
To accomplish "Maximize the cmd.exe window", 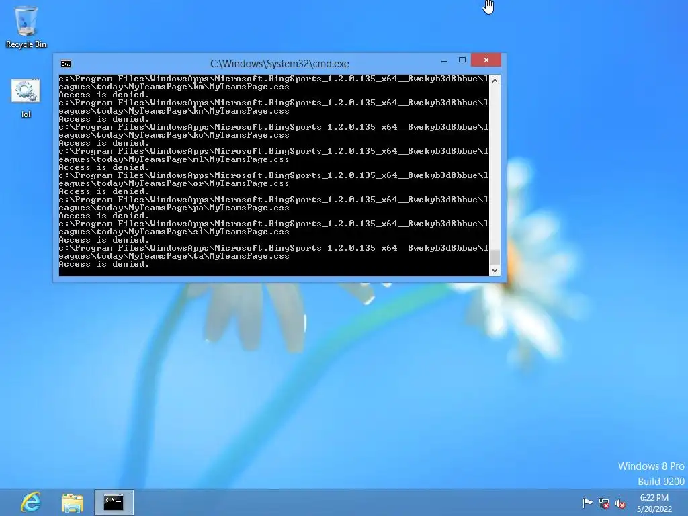I will coord(462,60).
